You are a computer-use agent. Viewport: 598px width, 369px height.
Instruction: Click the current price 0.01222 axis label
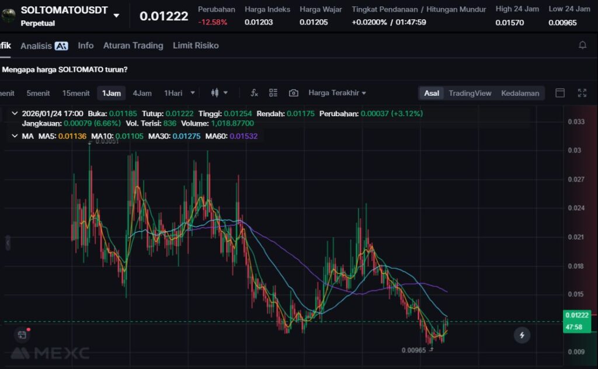point(576,315)
